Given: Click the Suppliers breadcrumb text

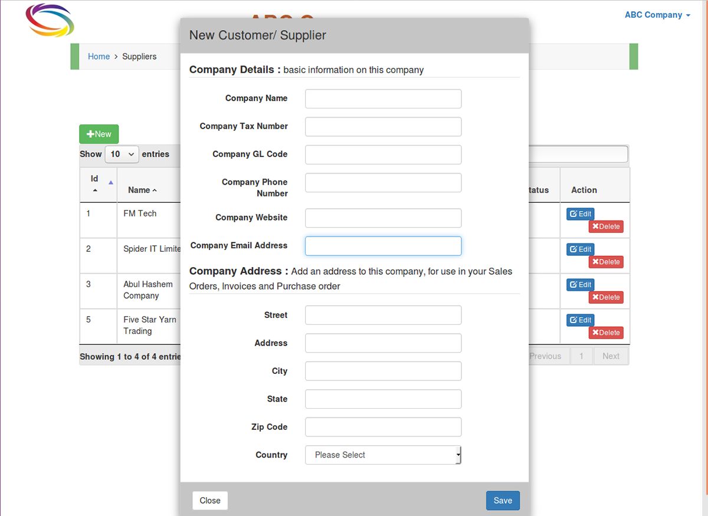Looking at the screenshot, I should coord(139,57).
